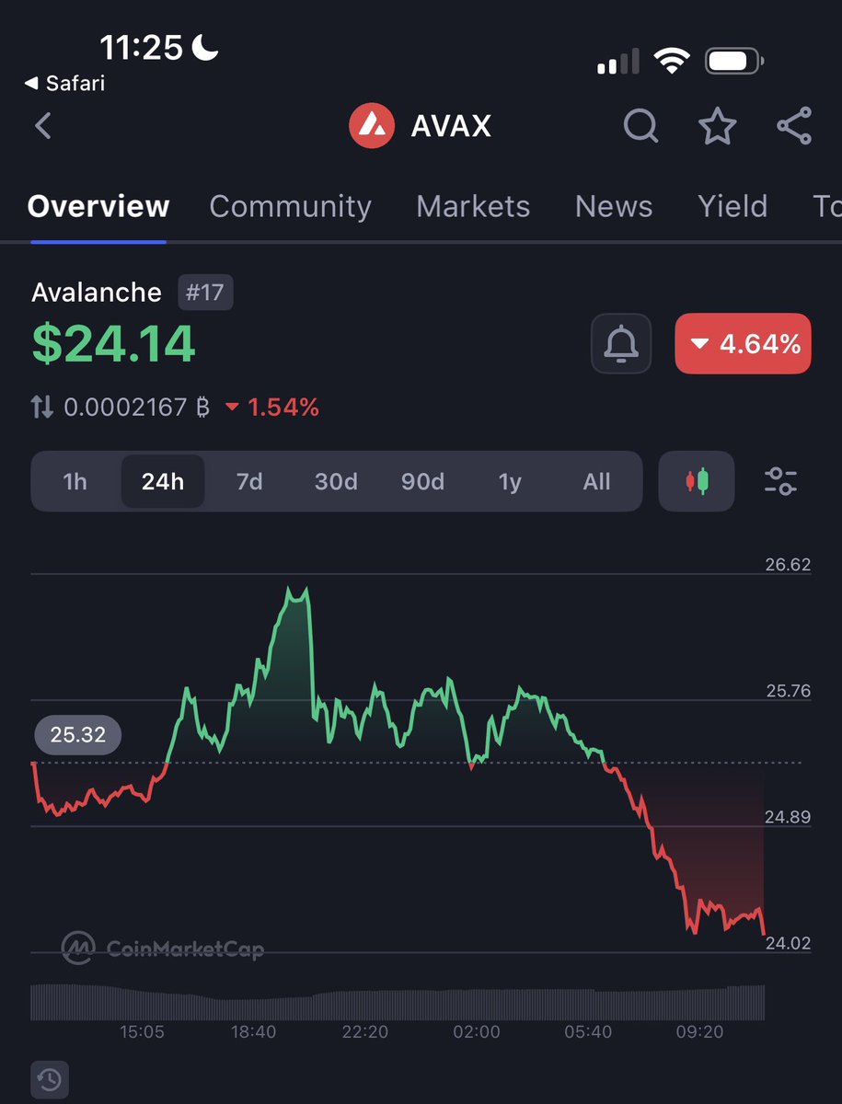The image size is (842, 1104).
Task: Open the News tab
Action: point(614,207)
